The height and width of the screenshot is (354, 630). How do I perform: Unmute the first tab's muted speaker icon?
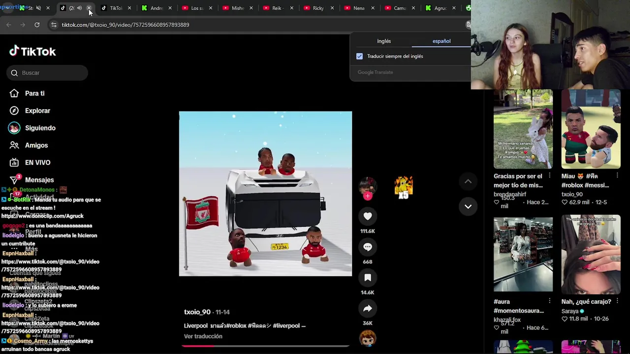tap(38, 8)
